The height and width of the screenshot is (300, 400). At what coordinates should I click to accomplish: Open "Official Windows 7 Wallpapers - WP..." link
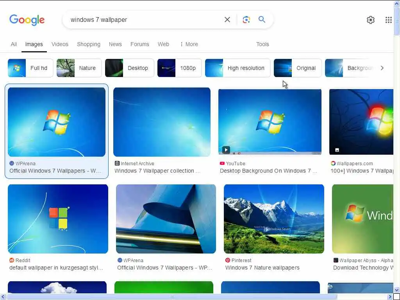(x=165, y=268)
